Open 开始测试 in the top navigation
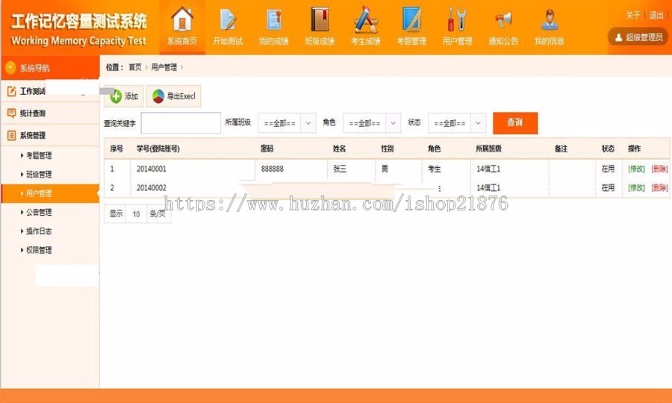 point(228,27)
